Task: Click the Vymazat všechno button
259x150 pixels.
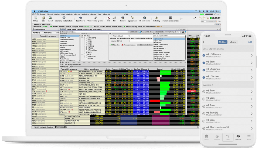Action: tap(128, 45)
